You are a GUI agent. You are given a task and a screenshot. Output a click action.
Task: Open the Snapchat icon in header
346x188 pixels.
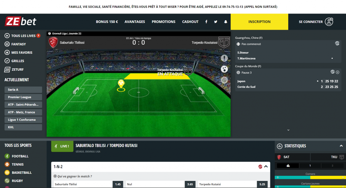click(x=225, y=22)
